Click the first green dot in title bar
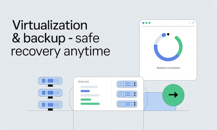Viewport: 217px width, 130px height. click(x=146, y=23)
